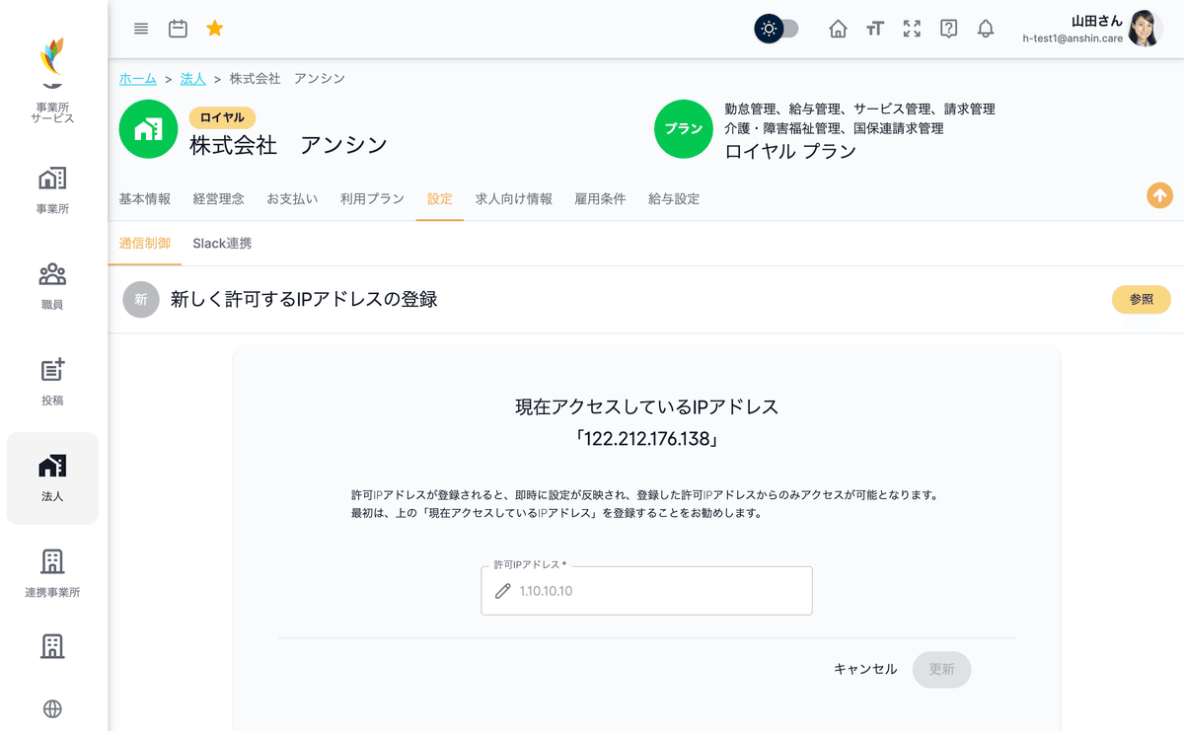Viewport: 1184px width, 731px height.
Task: Click the h-test1@anshin.care email text
Action: (x=1073, y=38)
